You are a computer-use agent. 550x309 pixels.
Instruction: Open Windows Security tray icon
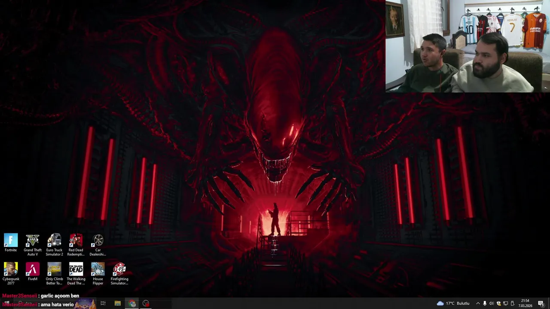click(498, 303)
